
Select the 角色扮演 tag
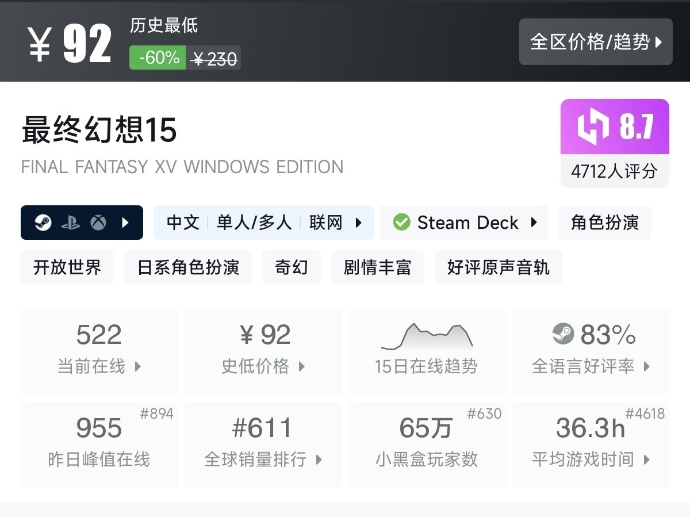(x=604, y=223)
